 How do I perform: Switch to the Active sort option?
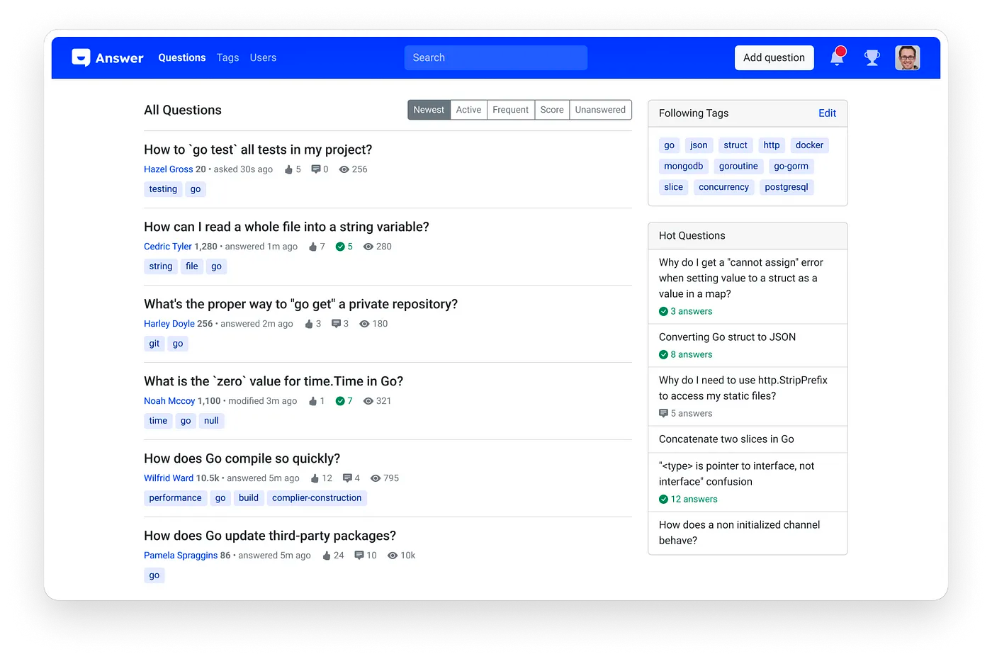pyautogui.click(x=468, y=110)
